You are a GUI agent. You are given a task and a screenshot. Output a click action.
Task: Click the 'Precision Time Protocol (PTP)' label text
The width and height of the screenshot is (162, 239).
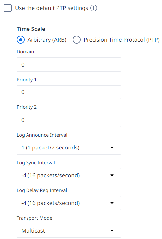122,40
